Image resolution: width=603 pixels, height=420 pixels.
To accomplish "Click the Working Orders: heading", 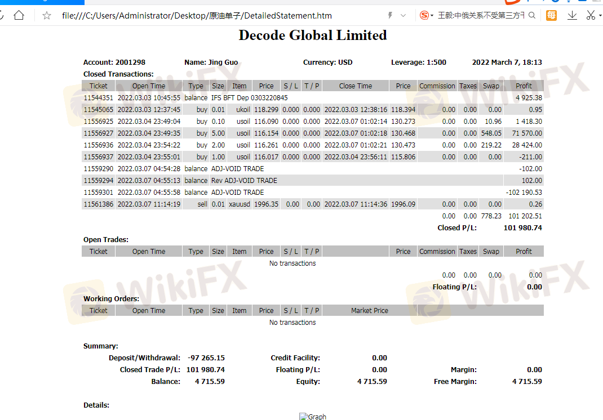I will click(111, 298).
